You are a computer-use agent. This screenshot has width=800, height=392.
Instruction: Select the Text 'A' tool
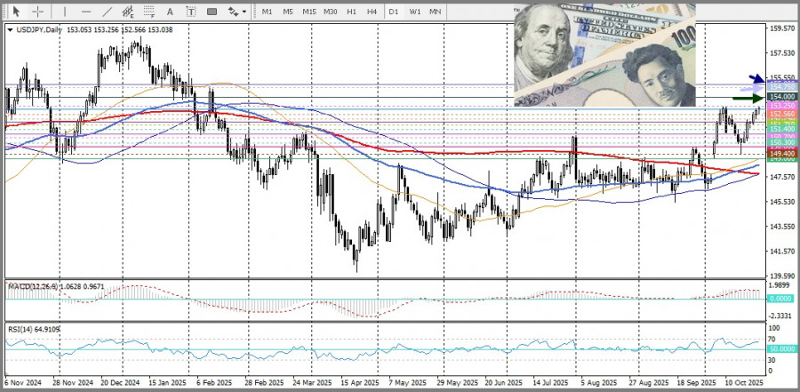click(x=170, y=12)
